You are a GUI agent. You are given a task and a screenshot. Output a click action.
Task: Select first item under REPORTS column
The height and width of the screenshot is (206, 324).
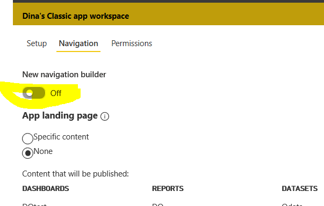(157, 204)
